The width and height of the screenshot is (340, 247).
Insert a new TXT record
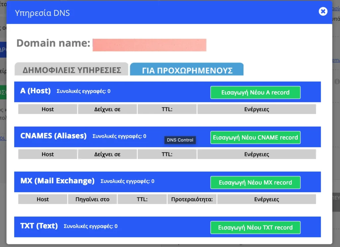tap(255, 227)
